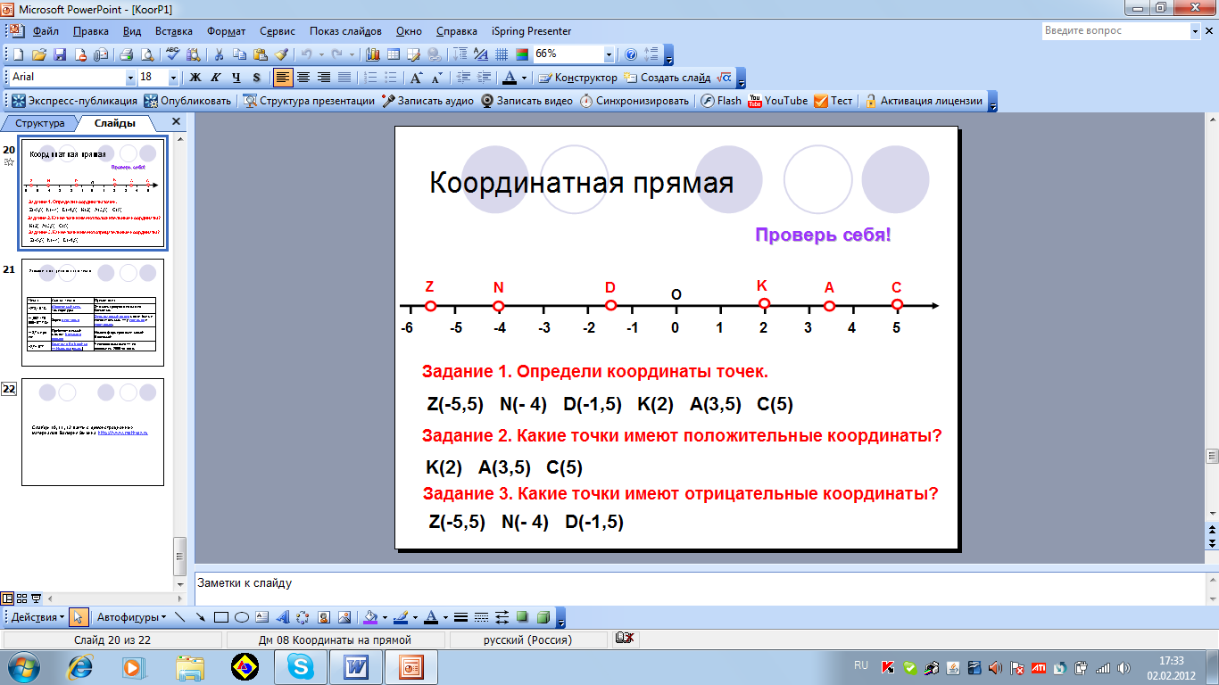
Task: Open the iSpring Presenter menu
Action: 530,30
